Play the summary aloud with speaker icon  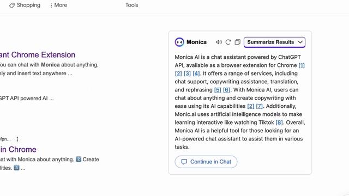point(219,42)
